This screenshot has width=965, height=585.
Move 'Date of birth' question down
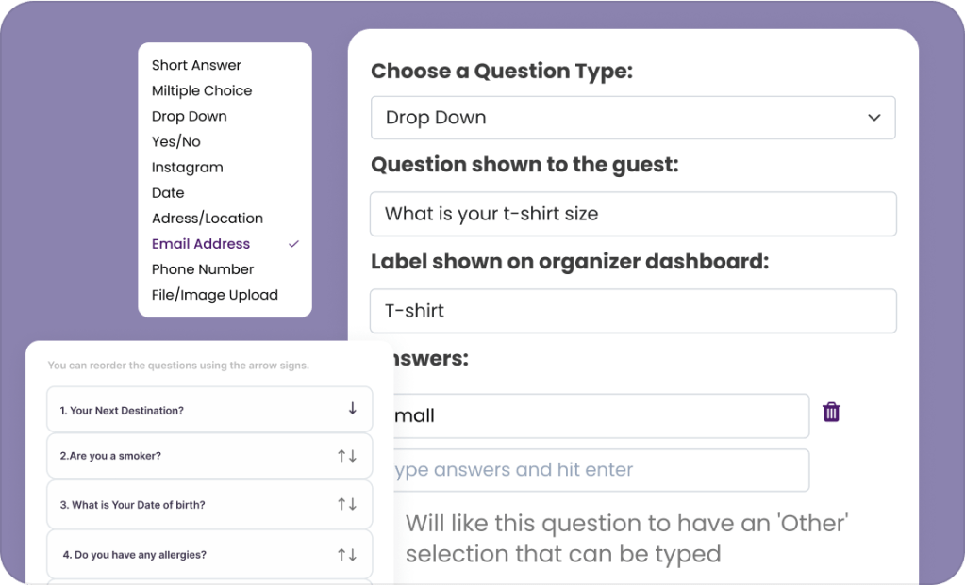[353, 505]
